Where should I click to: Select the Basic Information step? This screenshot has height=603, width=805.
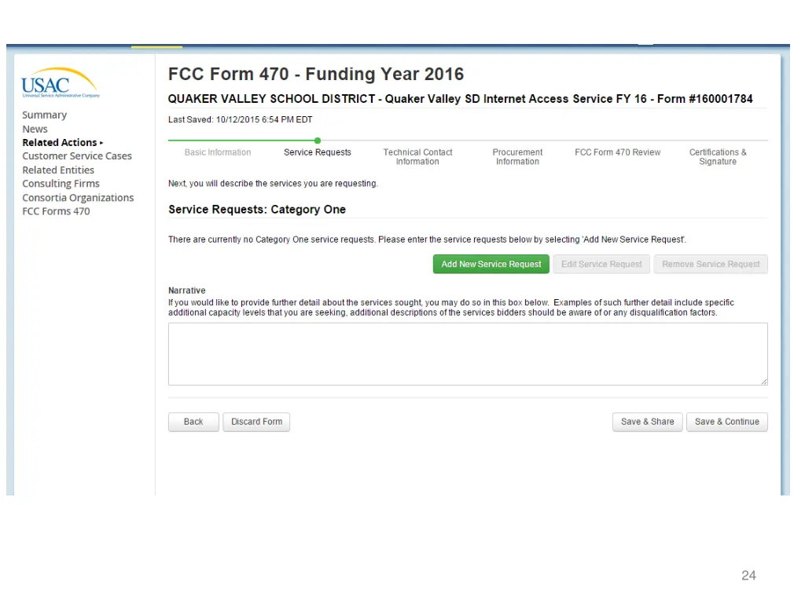click(218, 152)
